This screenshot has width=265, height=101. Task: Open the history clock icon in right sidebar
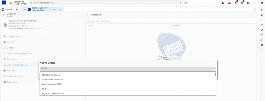click(x=262, y=25)
